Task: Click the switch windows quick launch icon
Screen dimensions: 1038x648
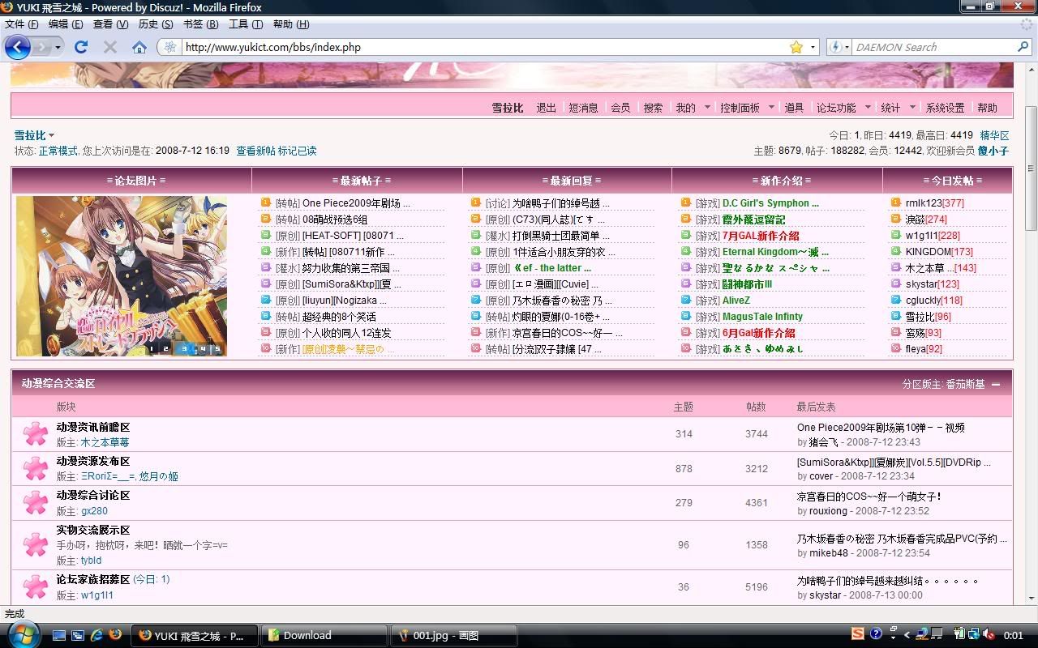Action: tap(78, 635)
